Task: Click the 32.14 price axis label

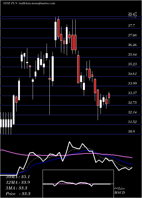Action: [x=132, y=112]
